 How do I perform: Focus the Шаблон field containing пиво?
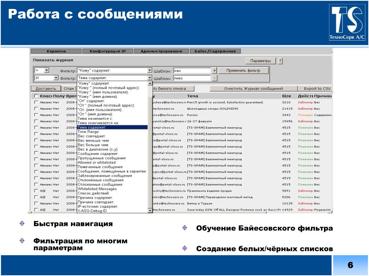pos(192,78)
